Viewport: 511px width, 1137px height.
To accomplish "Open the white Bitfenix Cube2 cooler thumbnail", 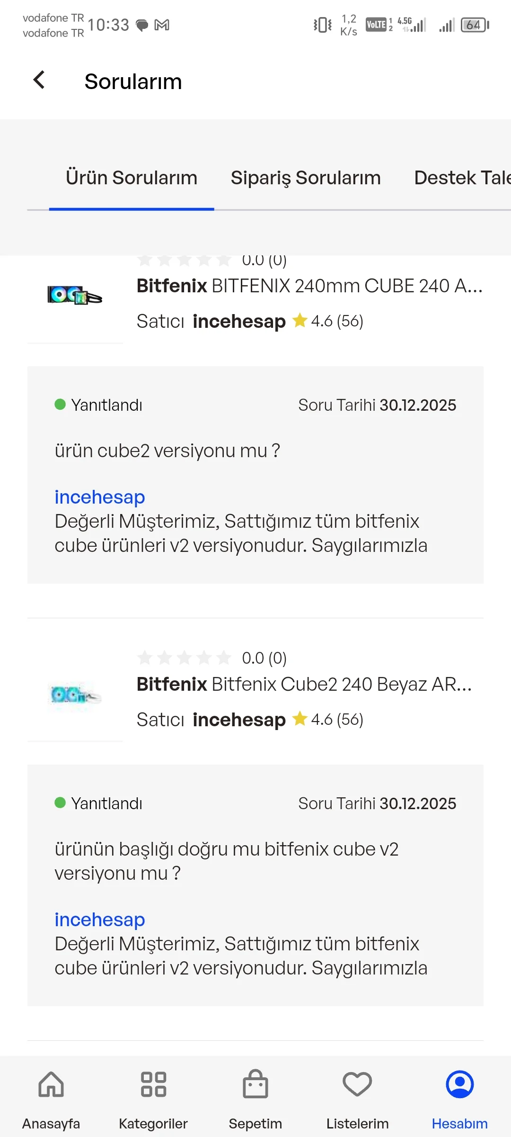I will click(75, 695).
